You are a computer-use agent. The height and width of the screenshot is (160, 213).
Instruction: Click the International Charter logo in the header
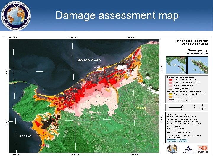click(16, 16)
